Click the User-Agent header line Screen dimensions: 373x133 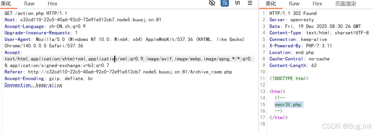[x=124, y=42]
